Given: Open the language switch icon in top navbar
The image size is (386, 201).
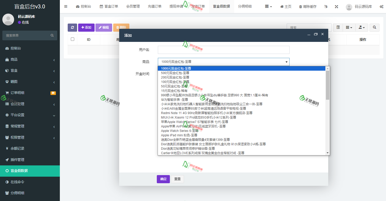Looking at the screenshot, I should tap(326, 7).
